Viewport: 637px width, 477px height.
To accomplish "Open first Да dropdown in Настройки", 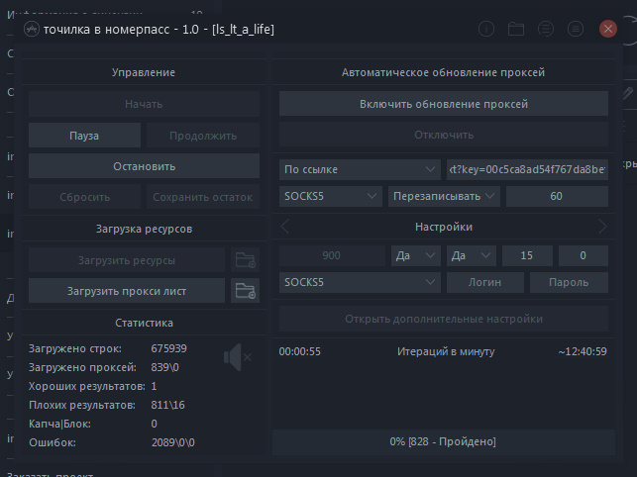I will (415, 255).
